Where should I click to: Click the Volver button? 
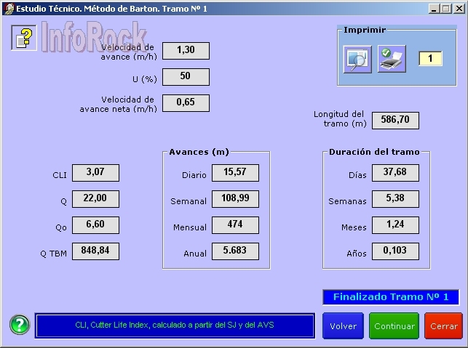(343, 326)
